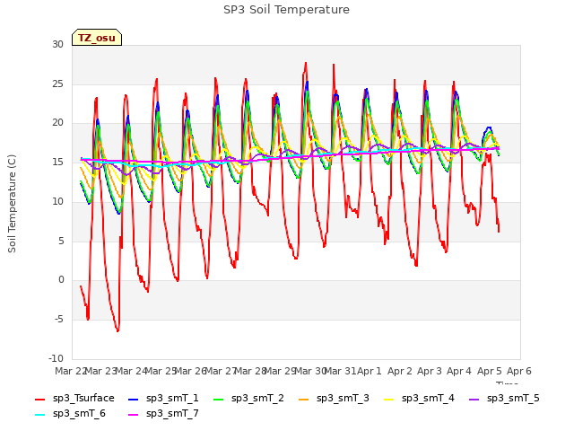Click the magenta sp3_smT_7 legend swatch
Screen dimensions: 574x431
[134, 415]
